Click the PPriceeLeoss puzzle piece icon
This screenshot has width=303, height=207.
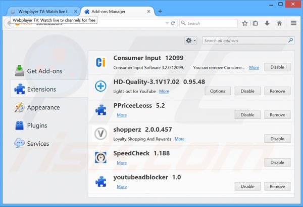pos(100,110)
